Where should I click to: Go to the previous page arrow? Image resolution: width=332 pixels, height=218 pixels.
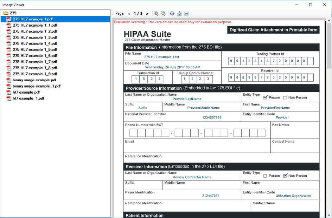pyautogui.click(x=129, y=14)
